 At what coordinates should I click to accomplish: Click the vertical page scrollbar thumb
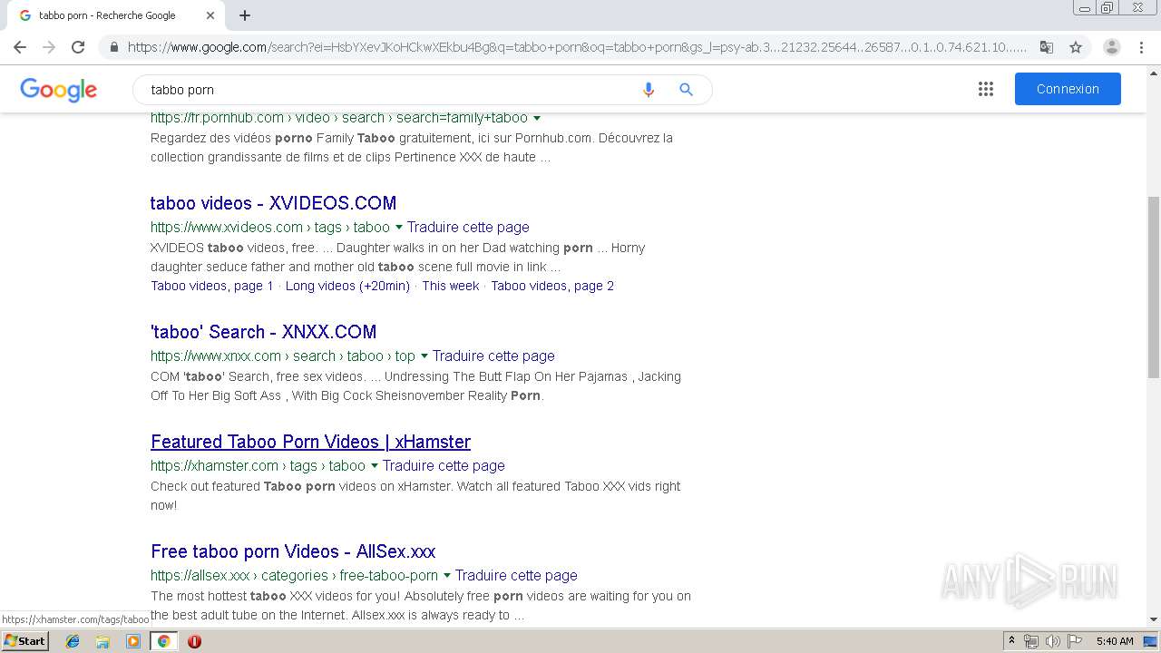[x=1154, y=287]
